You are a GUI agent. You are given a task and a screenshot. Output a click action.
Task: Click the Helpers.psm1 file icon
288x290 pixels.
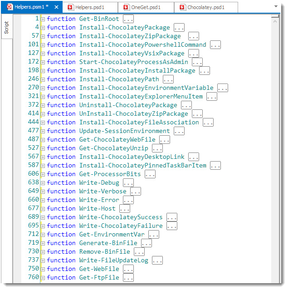(9, 7)
